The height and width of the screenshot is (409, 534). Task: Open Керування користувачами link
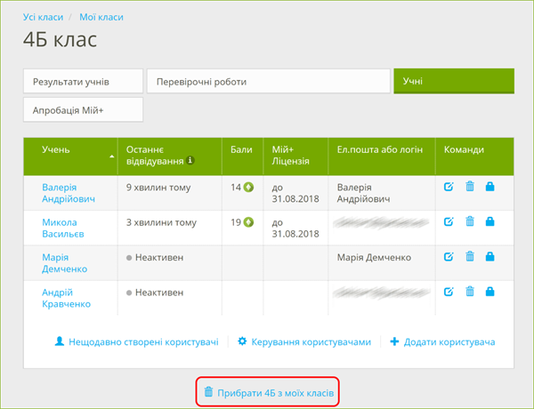point(311,341)
